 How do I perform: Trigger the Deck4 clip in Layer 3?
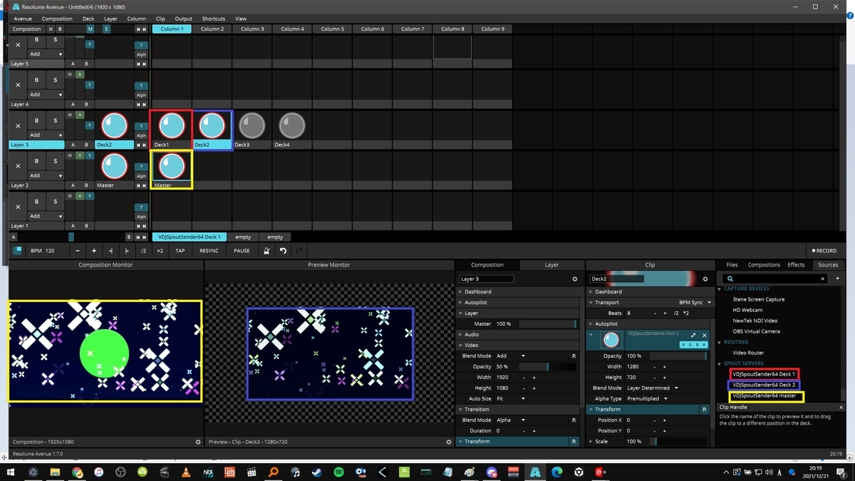[291, 126]
